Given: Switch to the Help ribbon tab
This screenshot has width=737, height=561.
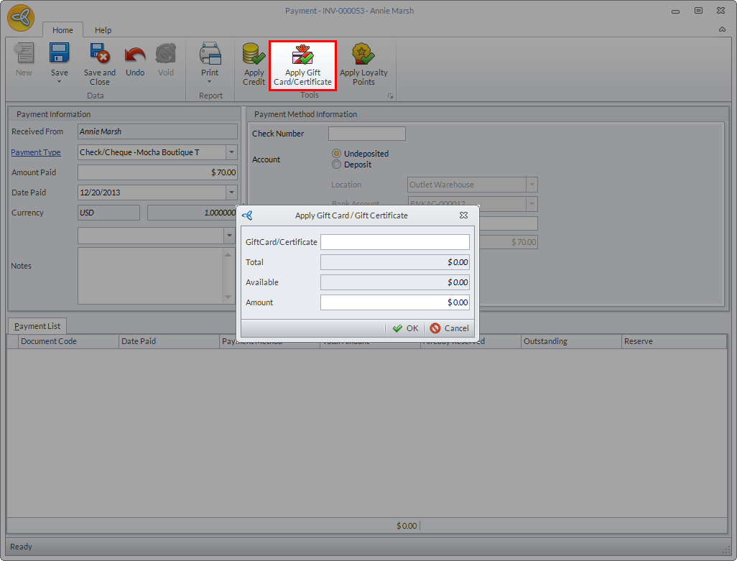Looking at the screenshot, I should coord(103,30).
